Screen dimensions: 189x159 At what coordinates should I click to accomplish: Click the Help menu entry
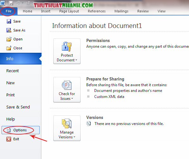[x=10, y=119]
